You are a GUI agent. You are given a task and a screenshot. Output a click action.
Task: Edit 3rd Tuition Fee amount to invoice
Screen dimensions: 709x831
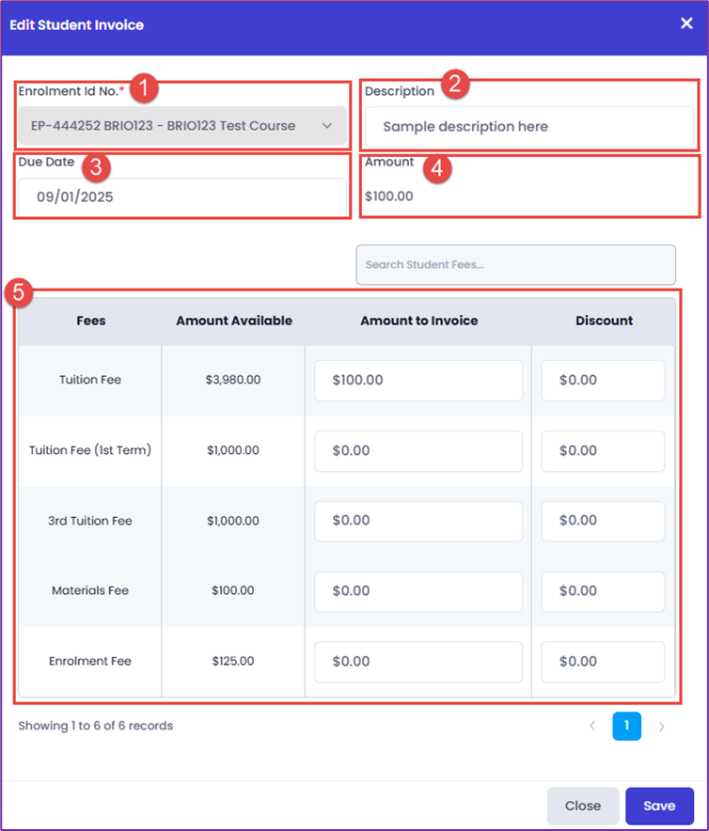(x=418, y=521)
